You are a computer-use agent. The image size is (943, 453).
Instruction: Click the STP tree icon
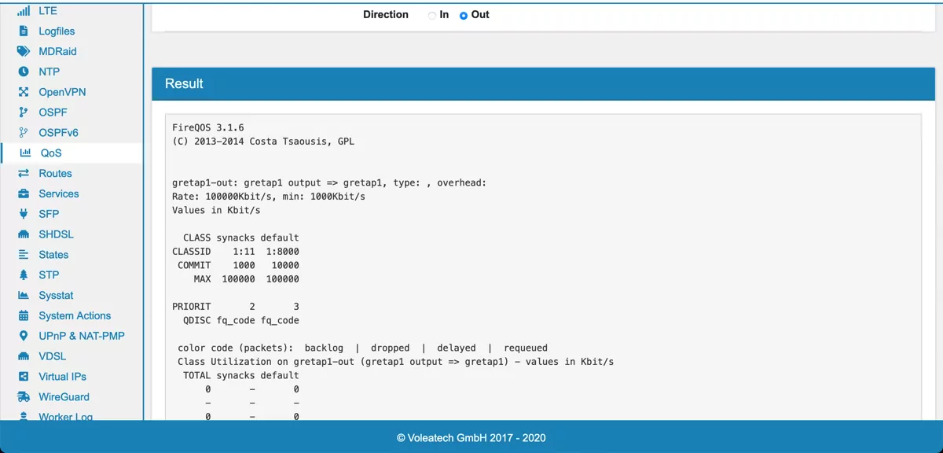24,275
